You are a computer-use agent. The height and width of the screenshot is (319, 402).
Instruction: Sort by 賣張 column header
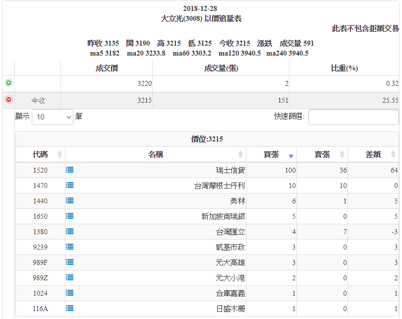[x=322, y=154]
